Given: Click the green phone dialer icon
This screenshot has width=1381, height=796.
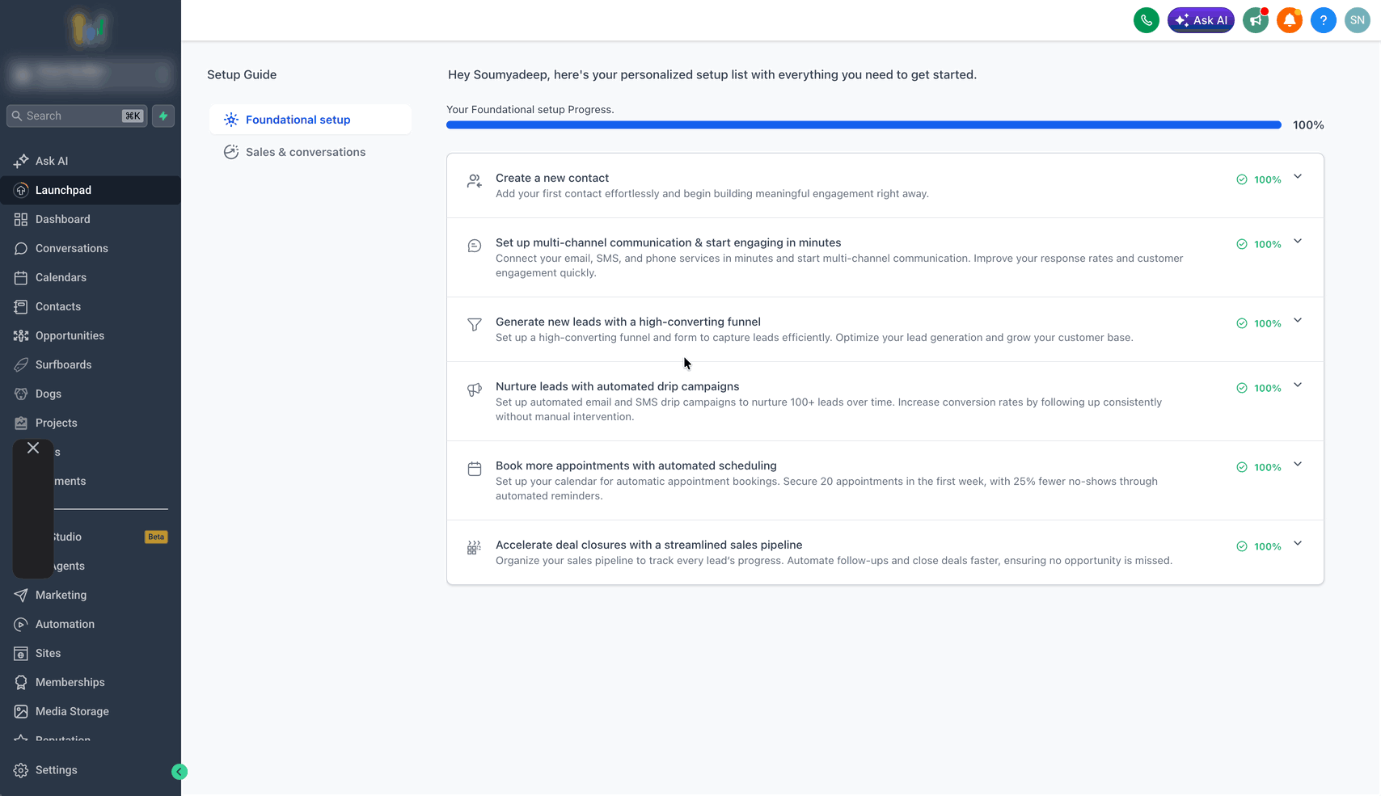Looking at the screenshot, I should click(1146, 20).
